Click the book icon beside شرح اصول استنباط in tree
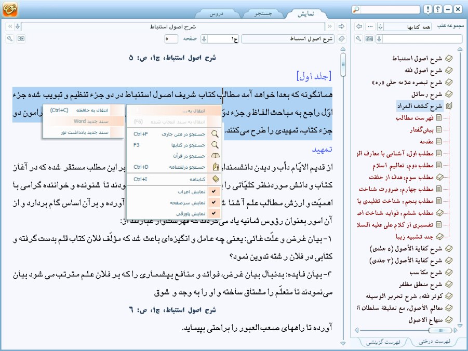468x351 pixels. coord(449,59)
